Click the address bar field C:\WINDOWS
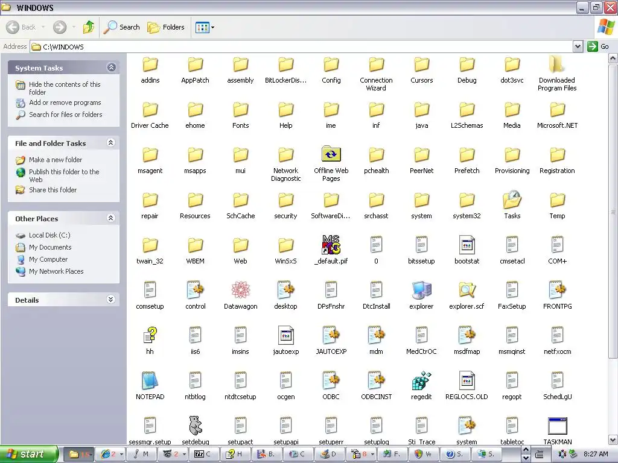The image size is (618, 463). 302,46
